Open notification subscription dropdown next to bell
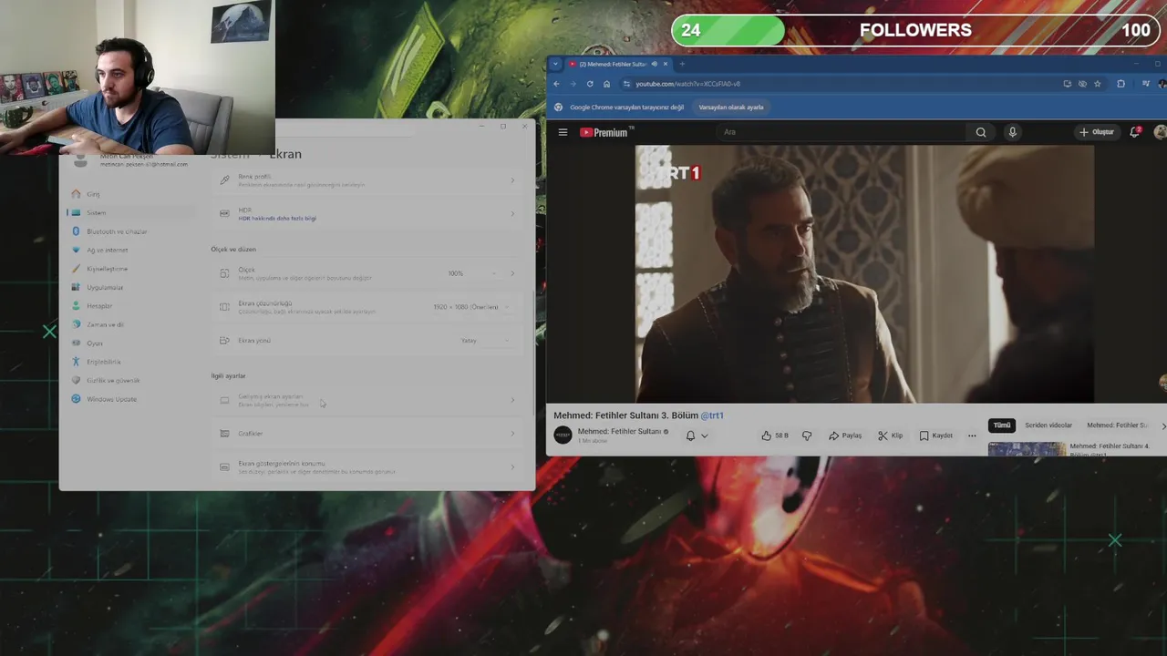This screenshot has height=656, width=1167. (704, 436)
